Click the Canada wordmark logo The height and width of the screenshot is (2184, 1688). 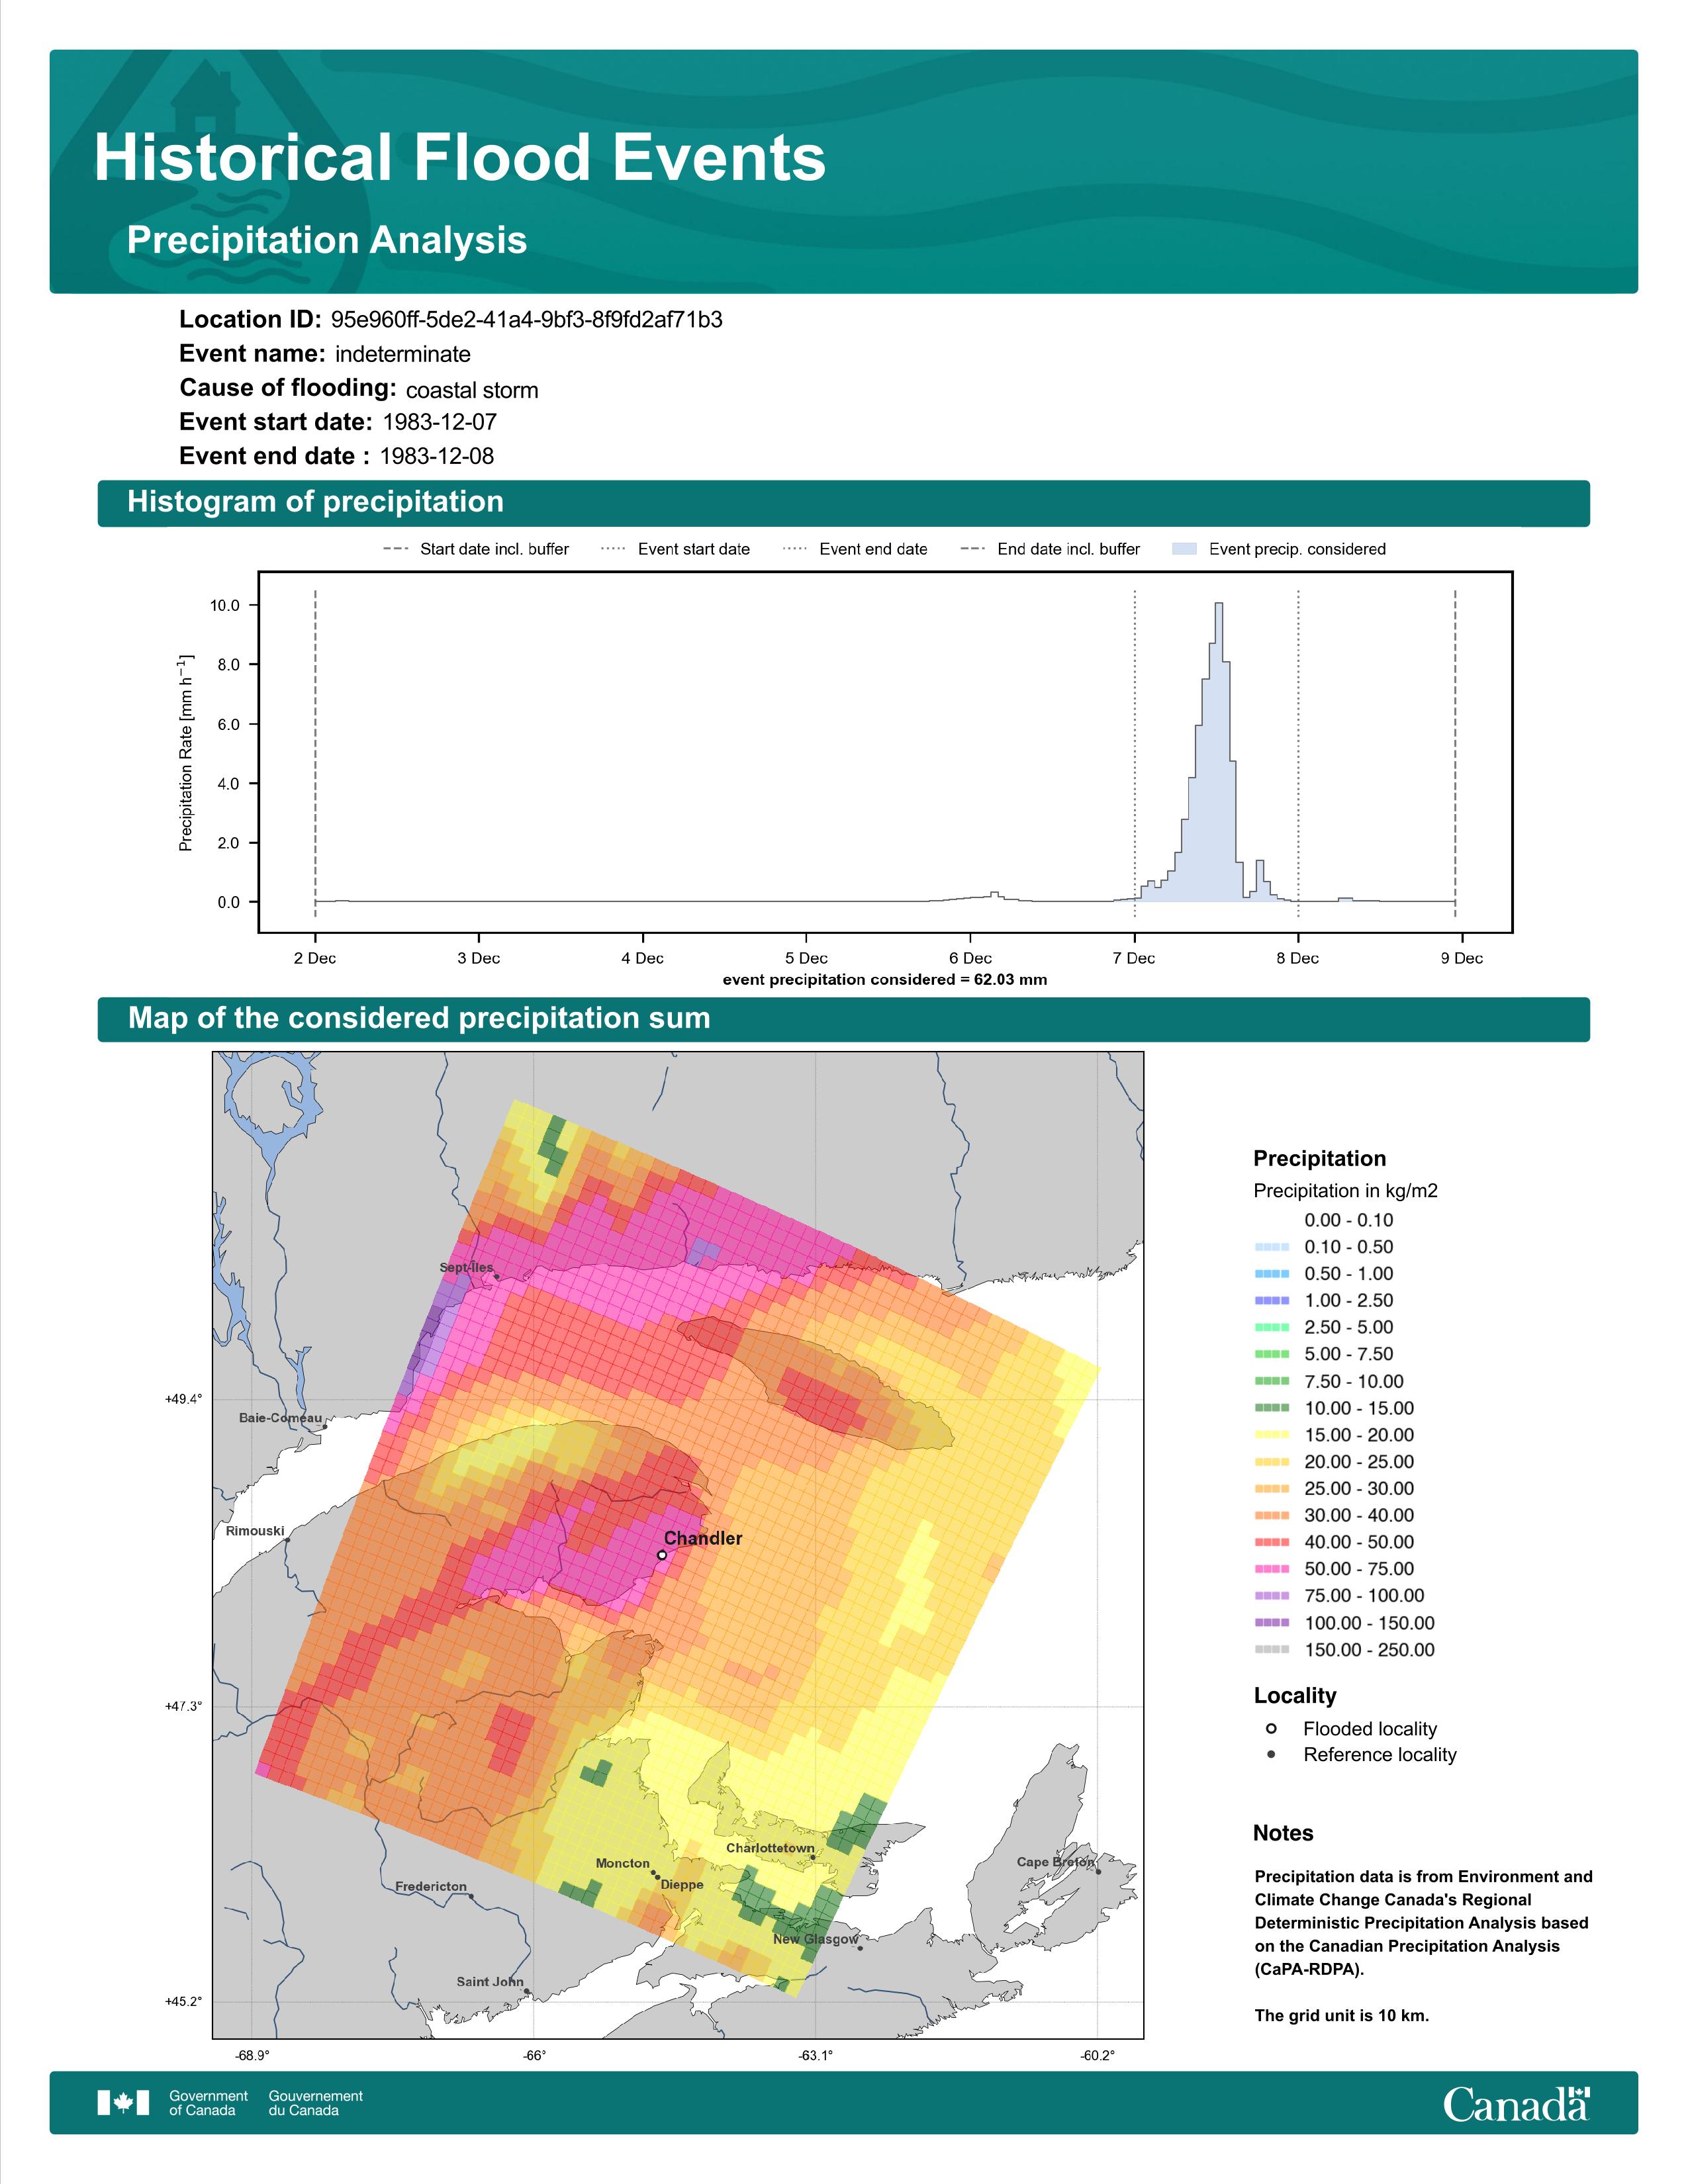click(1516, 2103)
